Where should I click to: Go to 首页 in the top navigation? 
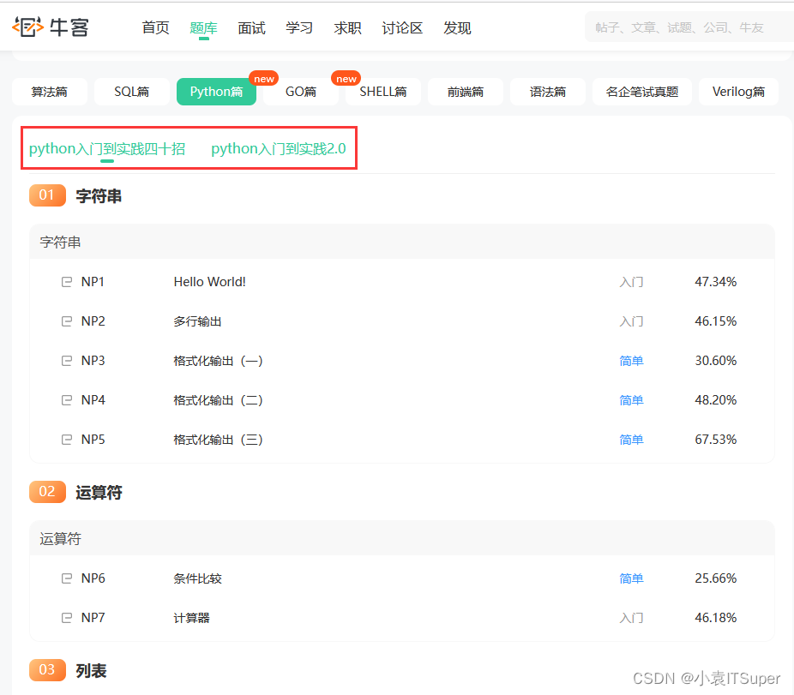coord(155,27)
